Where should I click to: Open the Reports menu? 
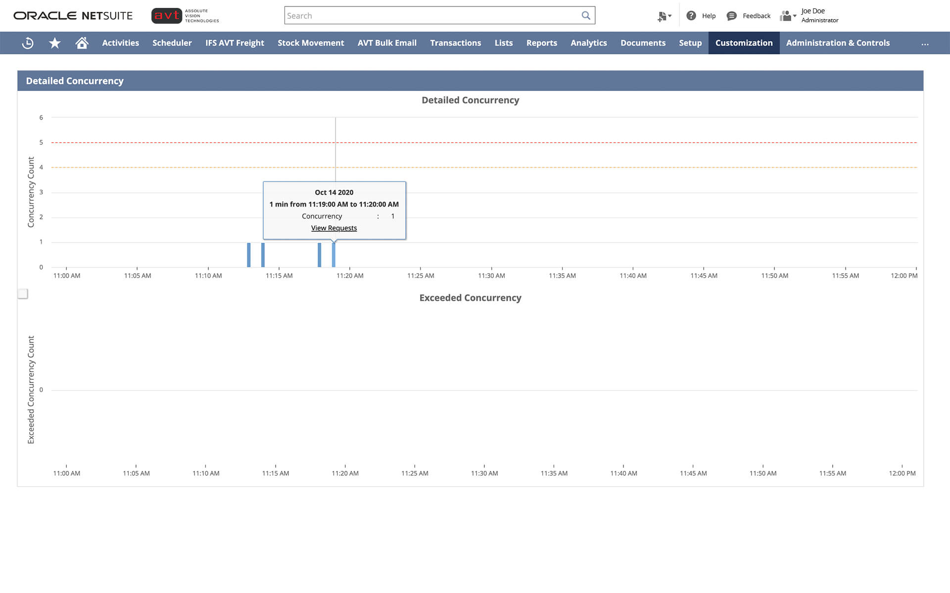541,43
